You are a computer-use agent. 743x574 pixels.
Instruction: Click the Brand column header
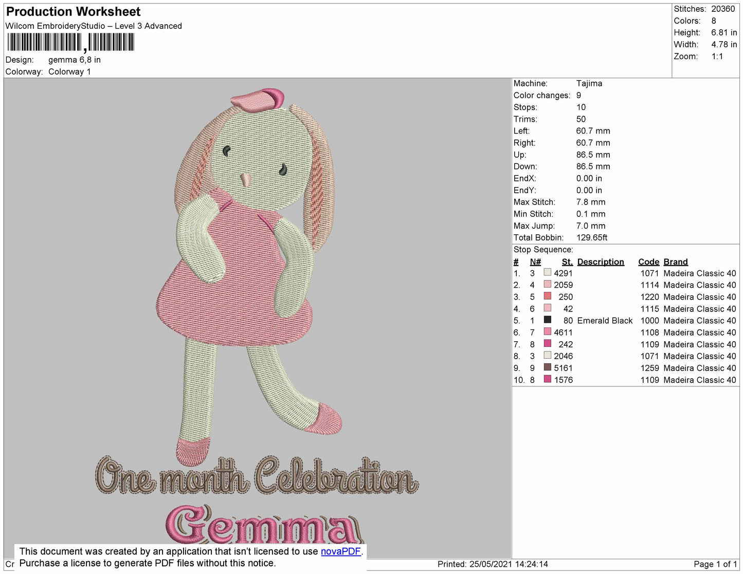(x=676, y=262)
